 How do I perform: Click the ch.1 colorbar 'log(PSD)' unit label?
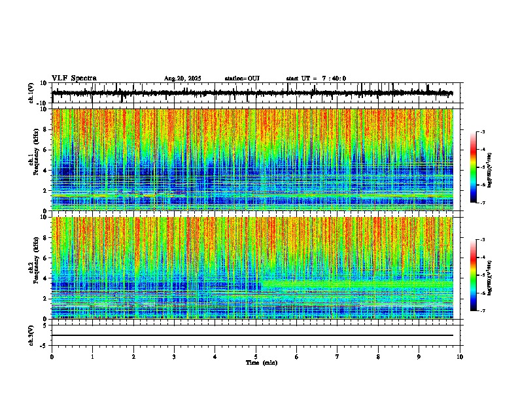tap(489, 170)
